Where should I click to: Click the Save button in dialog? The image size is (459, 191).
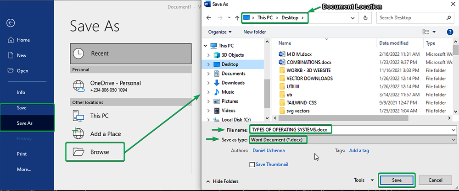(397, 180)
